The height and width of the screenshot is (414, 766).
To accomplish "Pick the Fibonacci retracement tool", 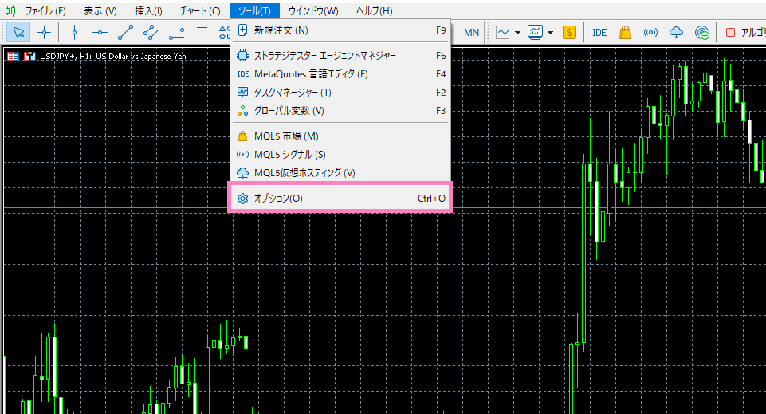I will pos(176,33).
